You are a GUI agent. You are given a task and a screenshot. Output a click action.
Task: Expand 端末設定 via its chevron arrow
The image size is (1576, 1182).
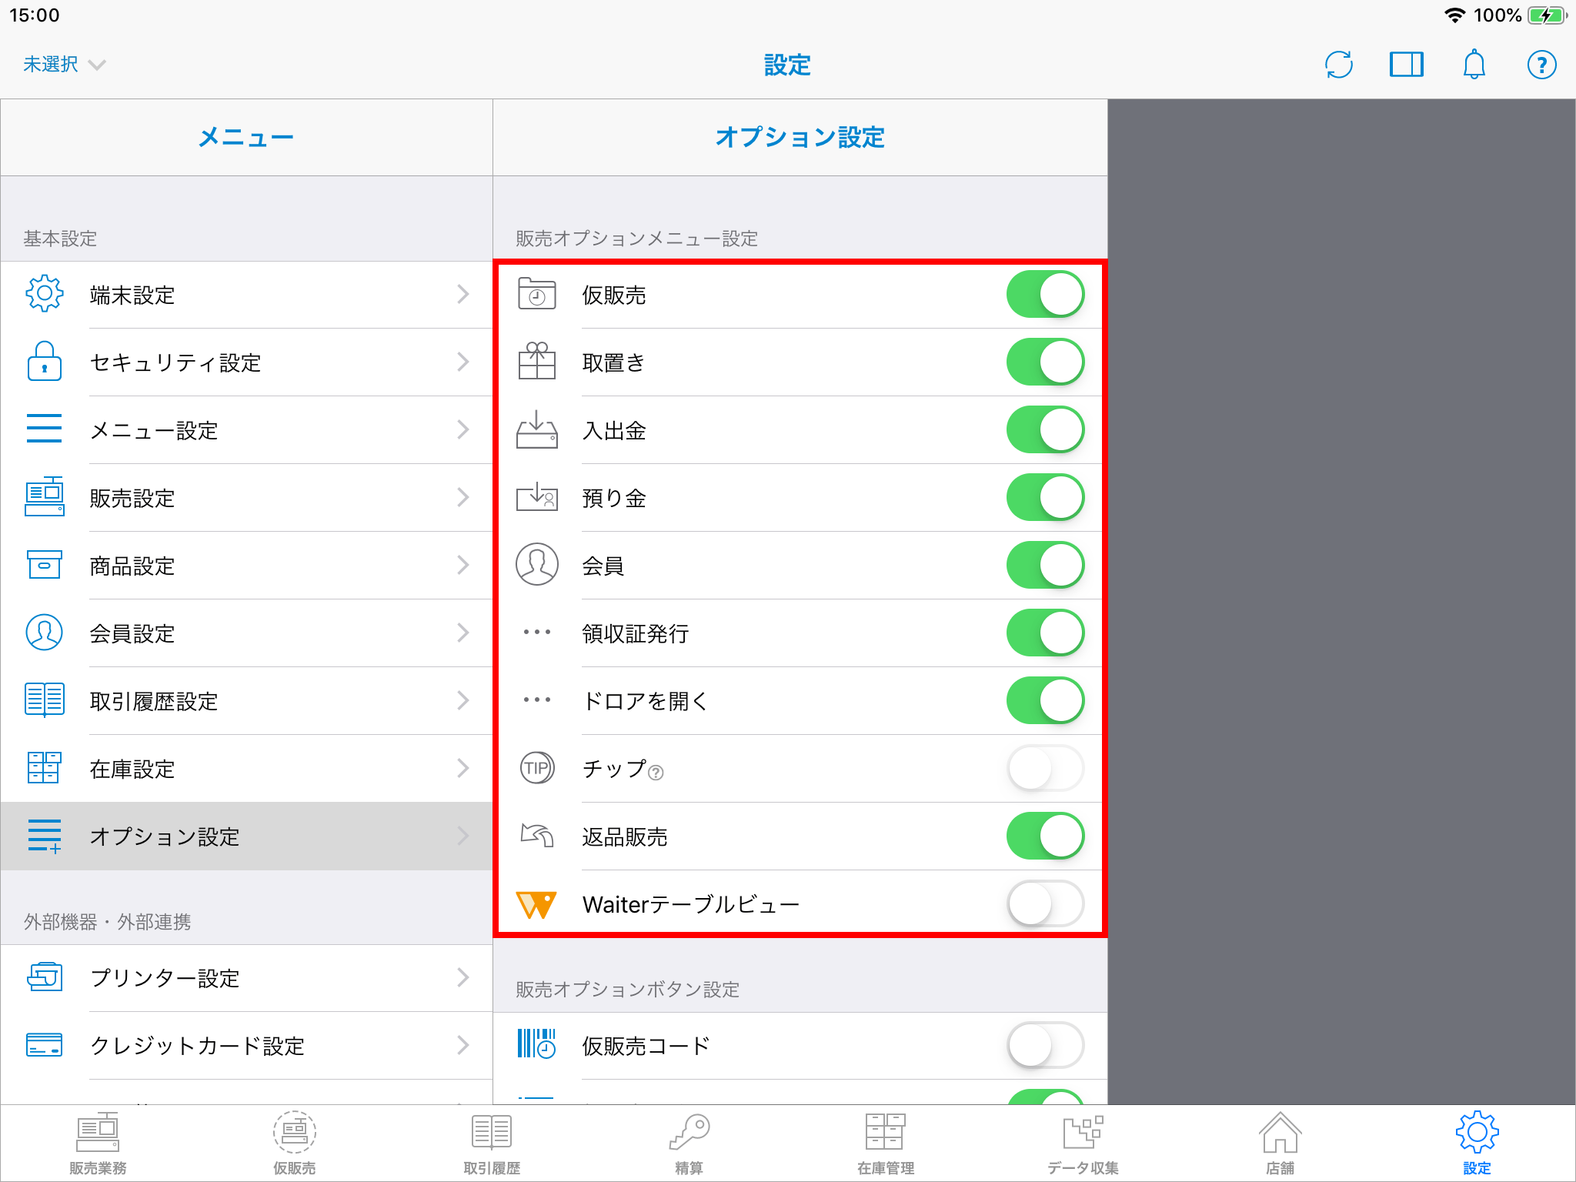pos(462,295)
